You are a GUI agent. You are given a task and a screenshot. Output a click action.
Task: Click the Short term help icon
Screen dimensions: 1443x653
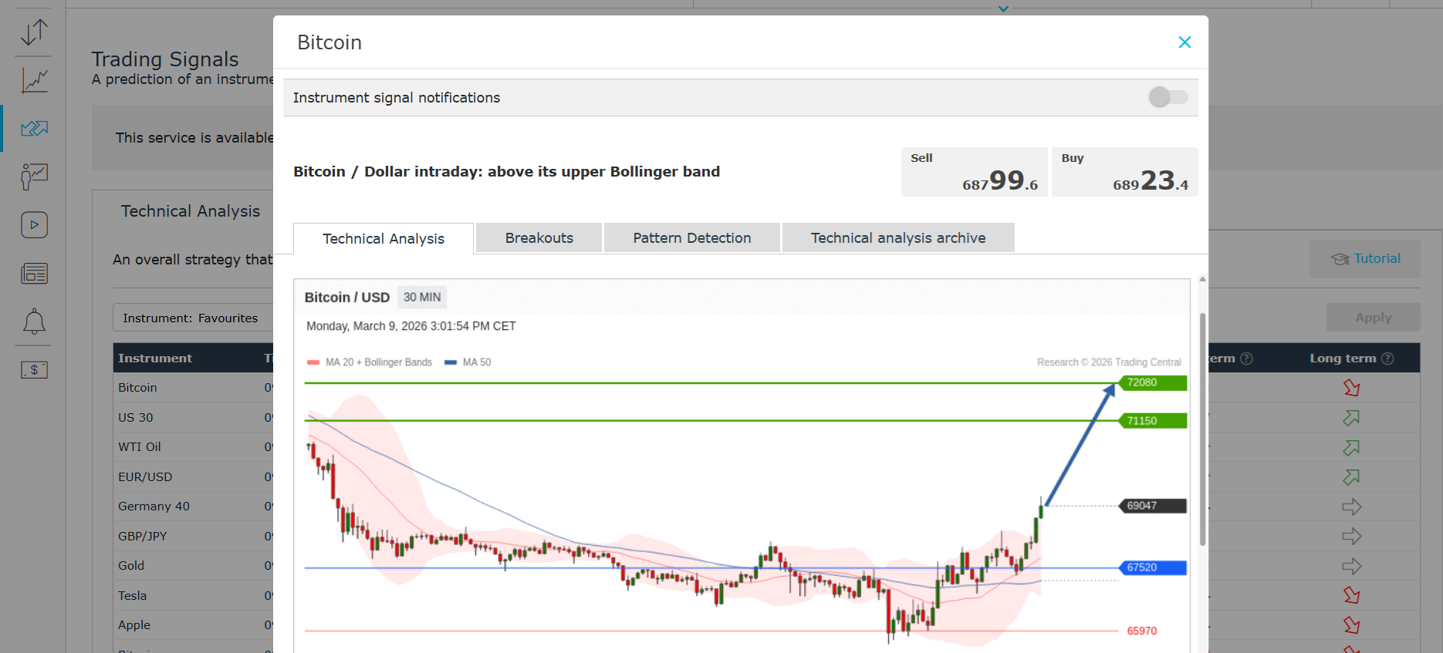pyautogui.click(x=1246, y=358)
